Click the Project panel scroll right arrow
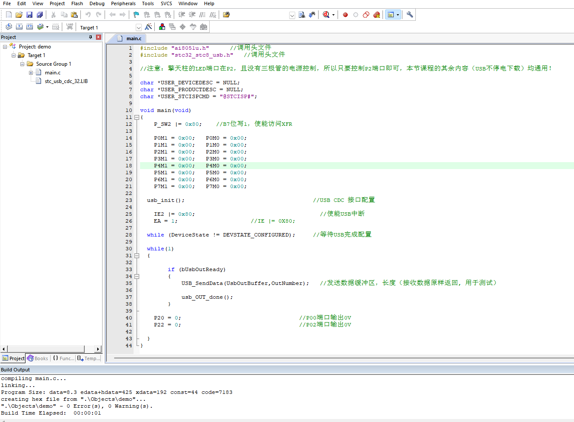The image size is (574, 422). click(x=98, y=349)
